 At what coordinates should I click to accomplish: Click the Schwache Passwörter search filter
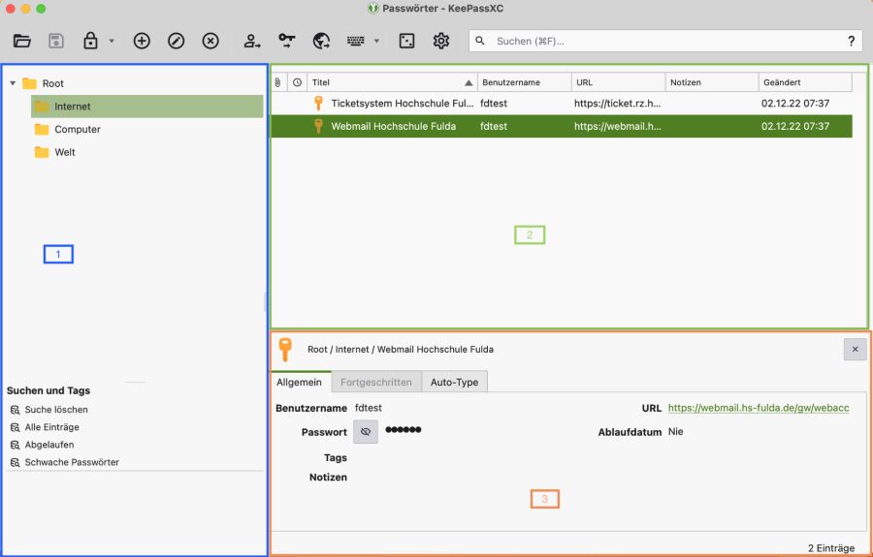pyautogui.click(x=71, y=462)
